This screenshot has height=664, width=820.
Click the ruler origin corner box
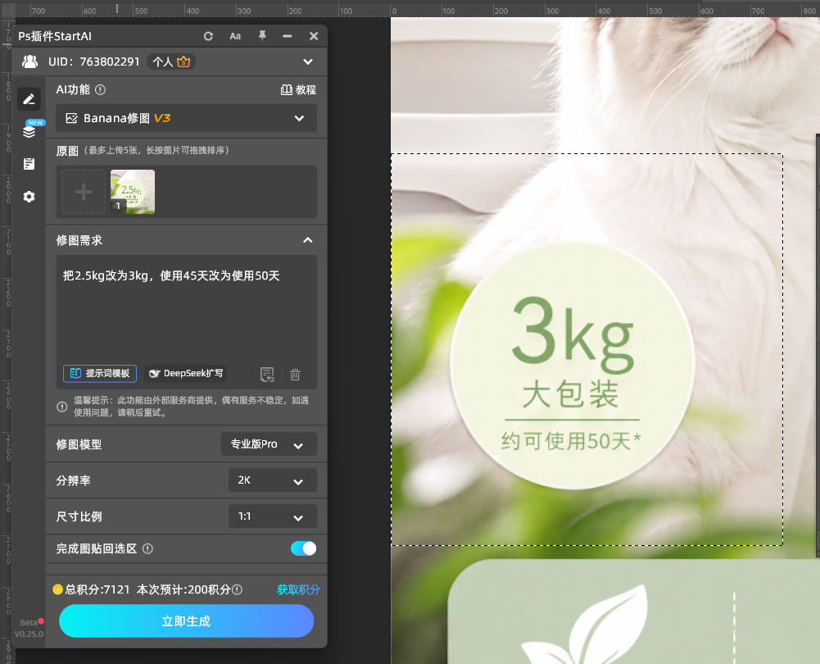pos(8,9)
